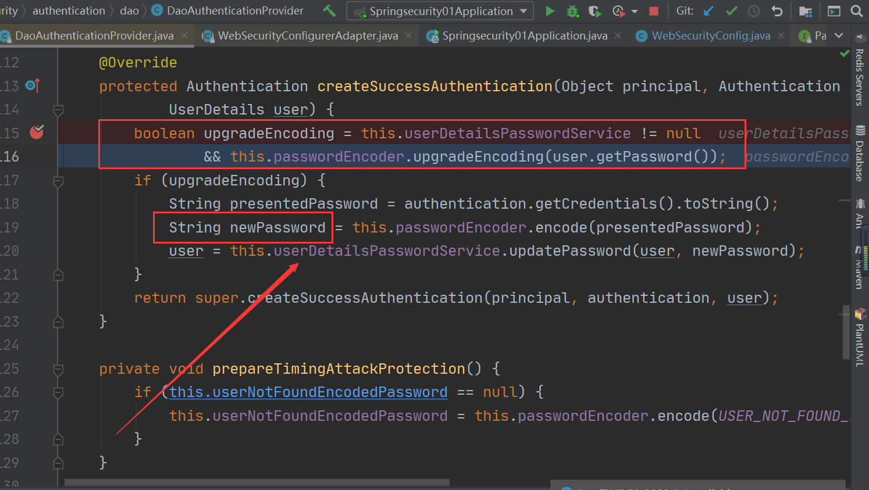Close the WebSecurityConfig.java tab
869x490 pixels.
click(781, 36)
